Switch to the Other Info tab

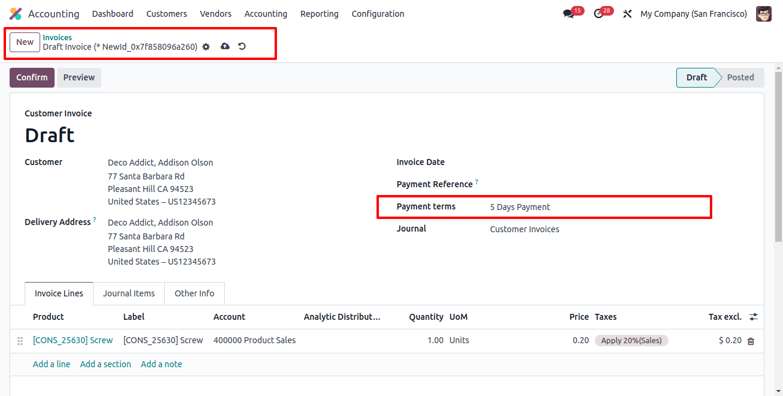click(194, 293)
